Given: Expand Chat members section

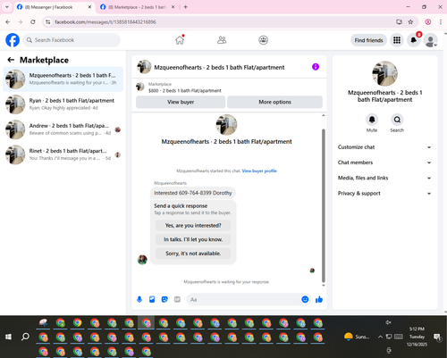Looking at the screenshot, I should pyautogui.click(x=384, y=162).
